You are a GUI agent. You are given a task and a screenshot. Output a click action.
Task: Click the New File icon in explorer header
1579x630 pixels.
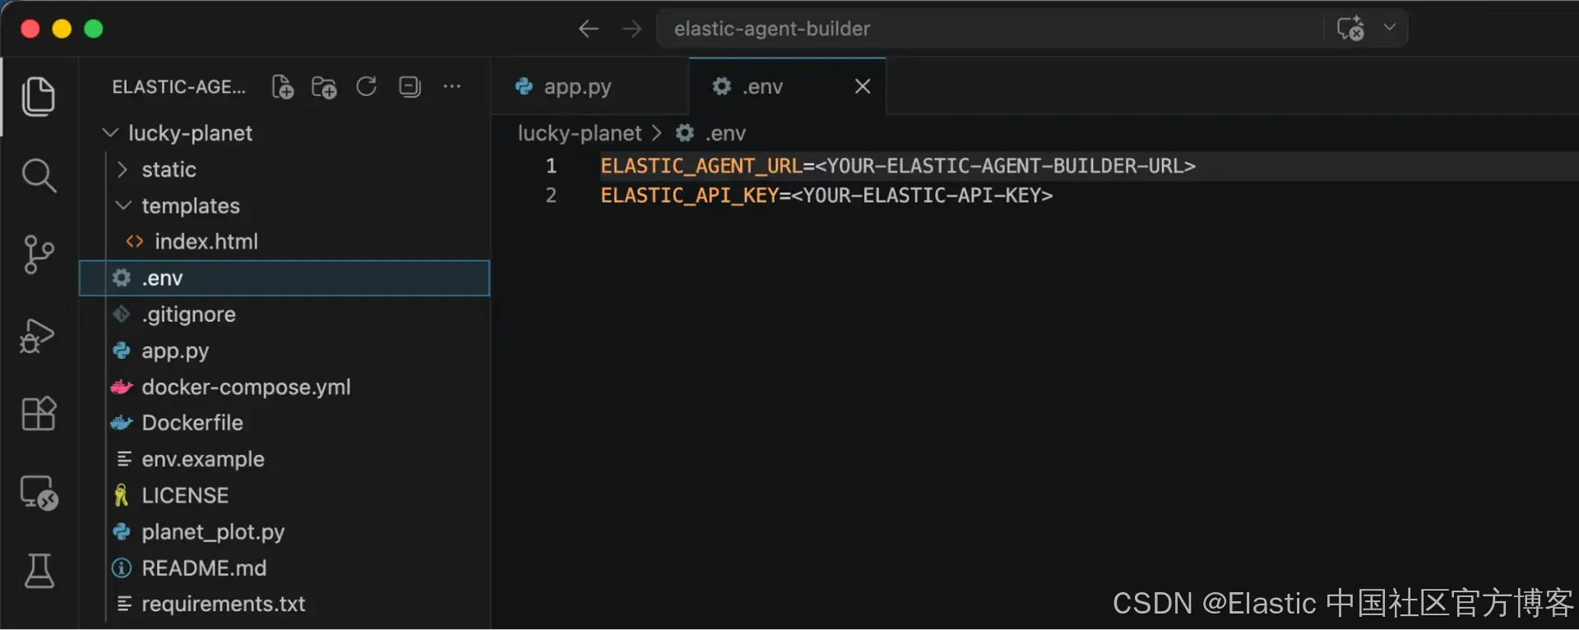click(282, 87)
